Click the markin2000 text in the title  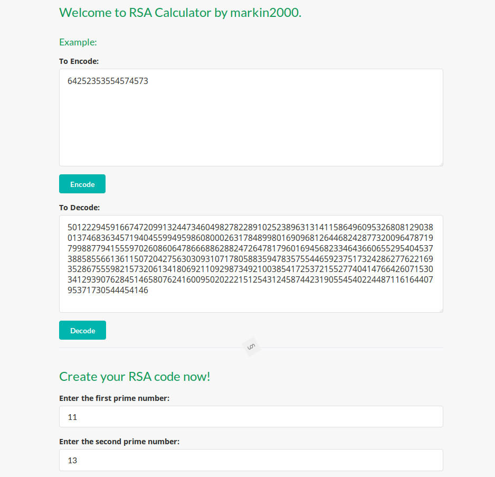[x=264, y=13]
